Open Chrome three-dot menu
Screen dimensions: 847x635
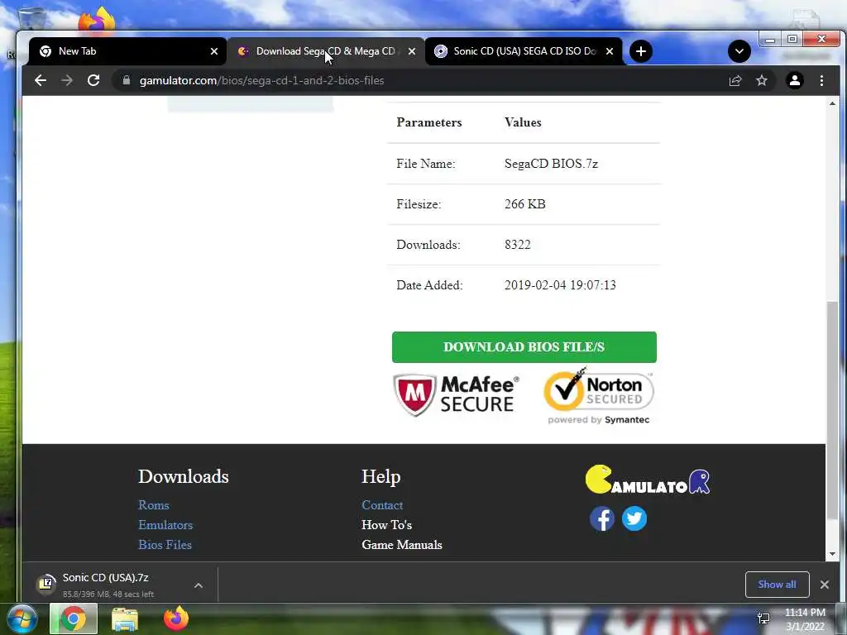[821, 80]
